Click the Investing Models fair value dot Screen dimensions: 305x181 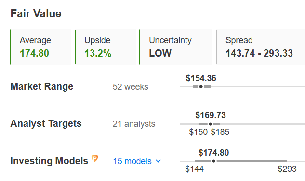click(x=213, y=161)
